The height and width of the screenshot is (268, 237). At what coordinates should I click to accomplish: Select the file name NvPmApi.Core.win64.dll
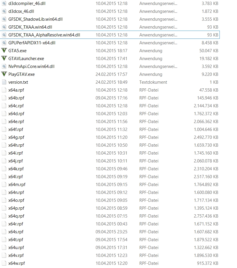31,66
